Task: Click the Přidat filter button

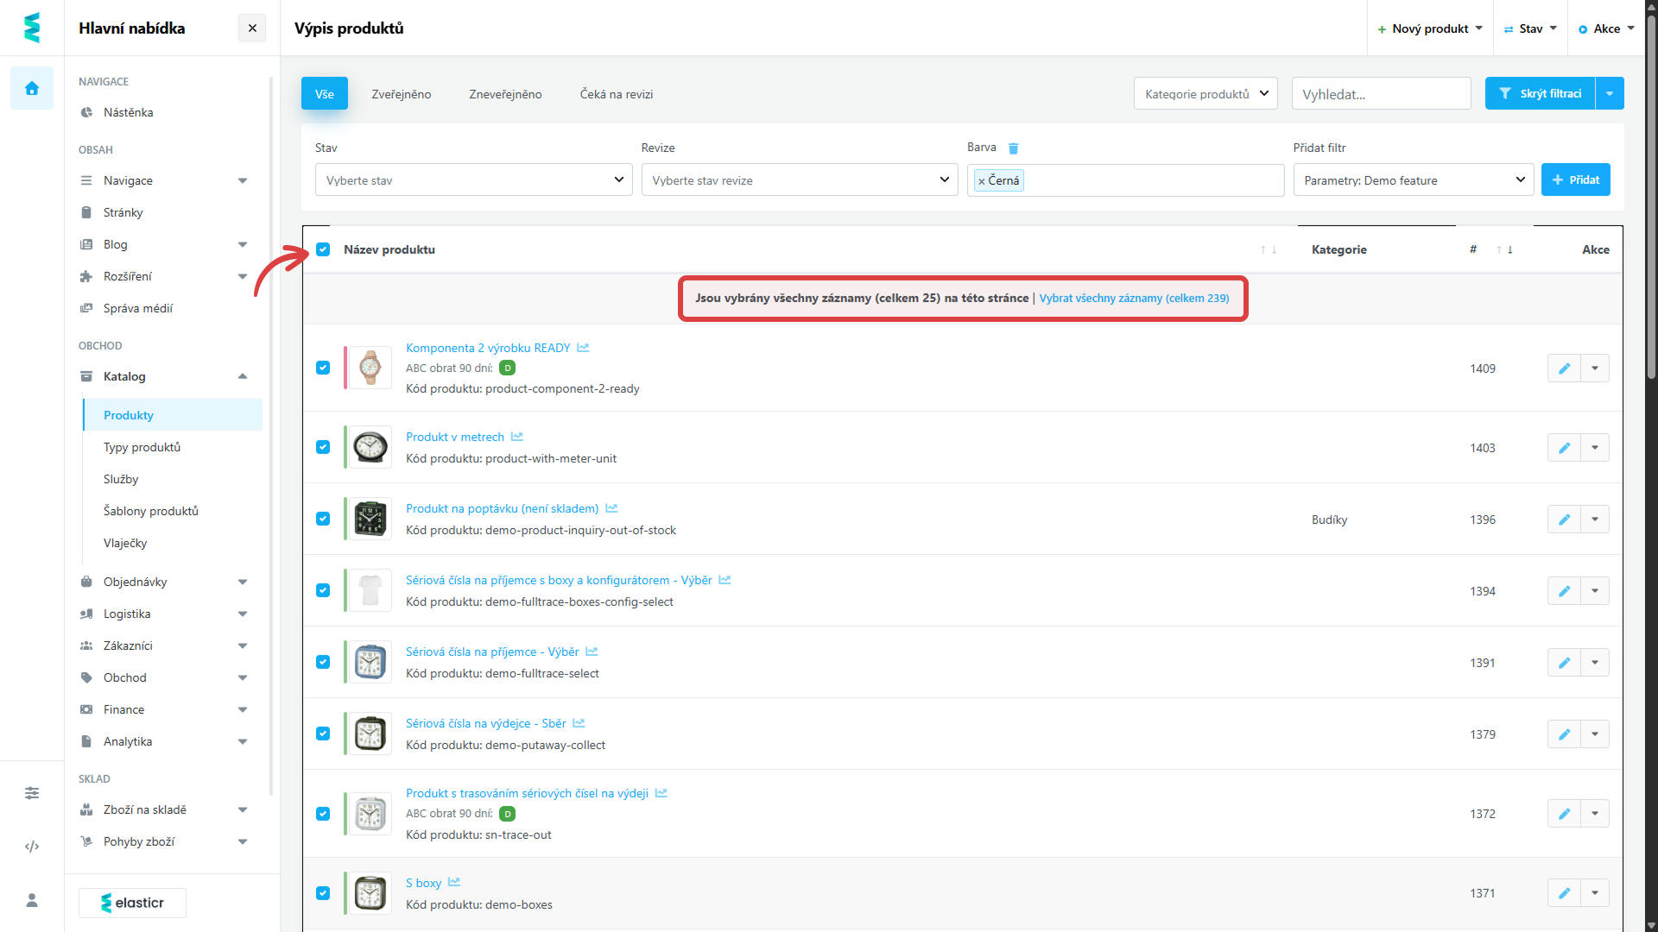Action: point(1575,179)
